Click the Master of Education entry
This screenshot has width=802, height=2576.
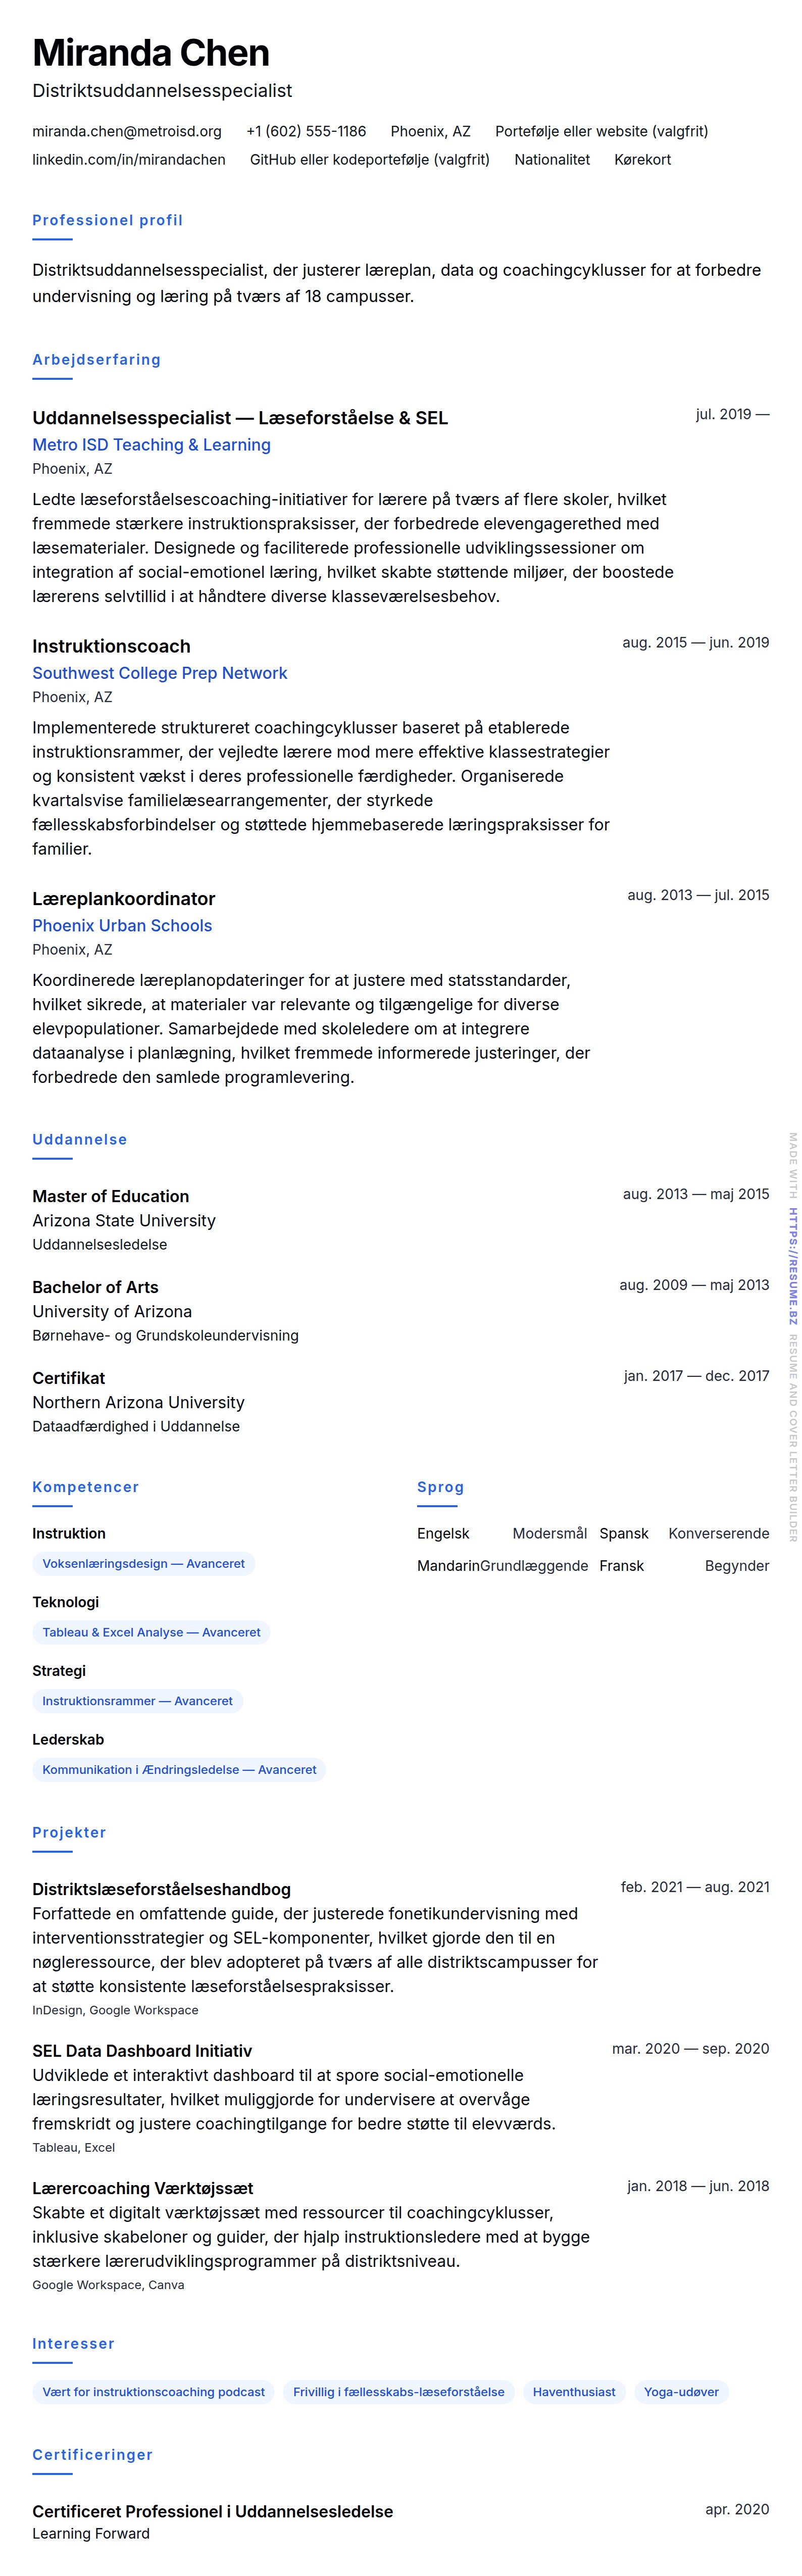point(110,1196)
